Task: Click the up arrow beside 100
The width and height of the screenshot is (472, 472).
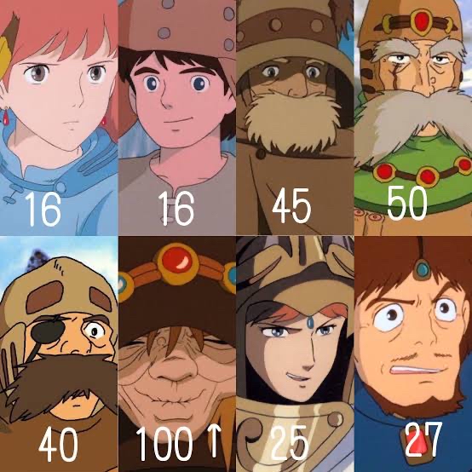Action: pyautogui.click(x=214, y=440)
